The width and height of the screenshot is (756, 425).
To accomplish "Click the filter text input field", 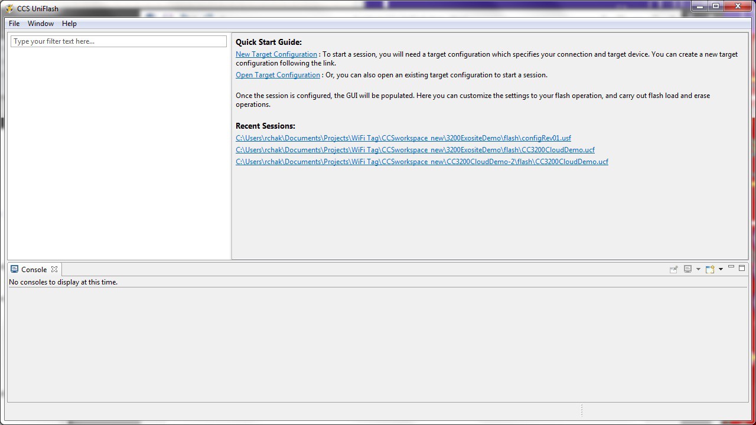I will (118, 41).
